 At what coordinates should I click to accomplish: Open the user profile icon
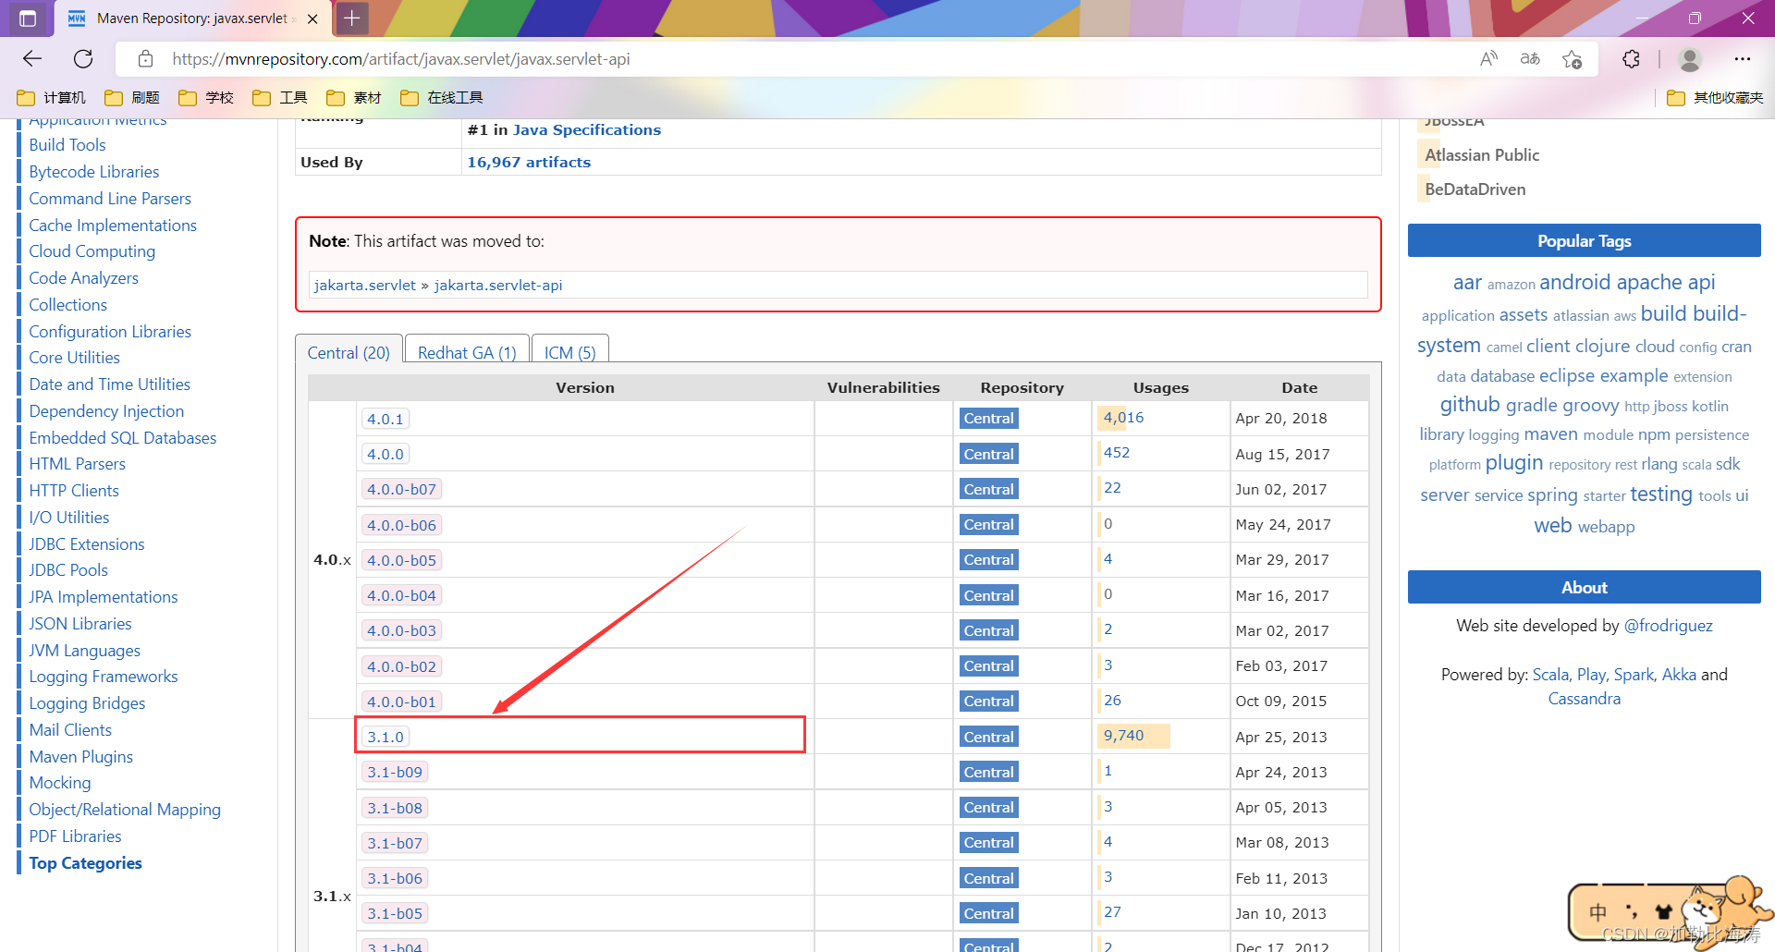point(1690,59)
